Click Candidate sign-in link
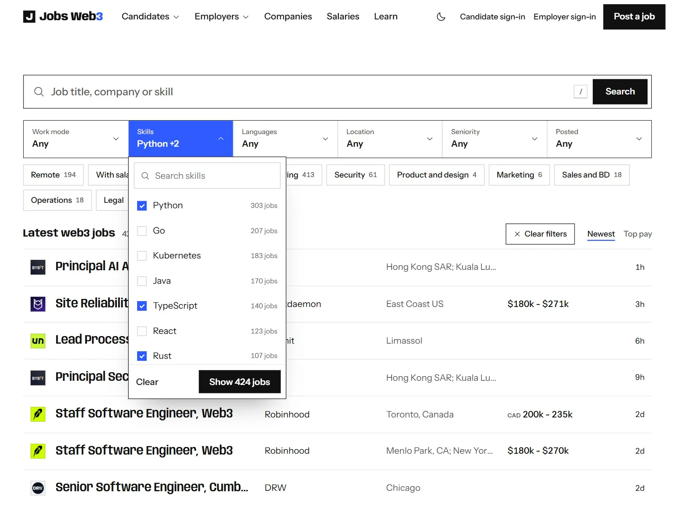 (492, 17)
